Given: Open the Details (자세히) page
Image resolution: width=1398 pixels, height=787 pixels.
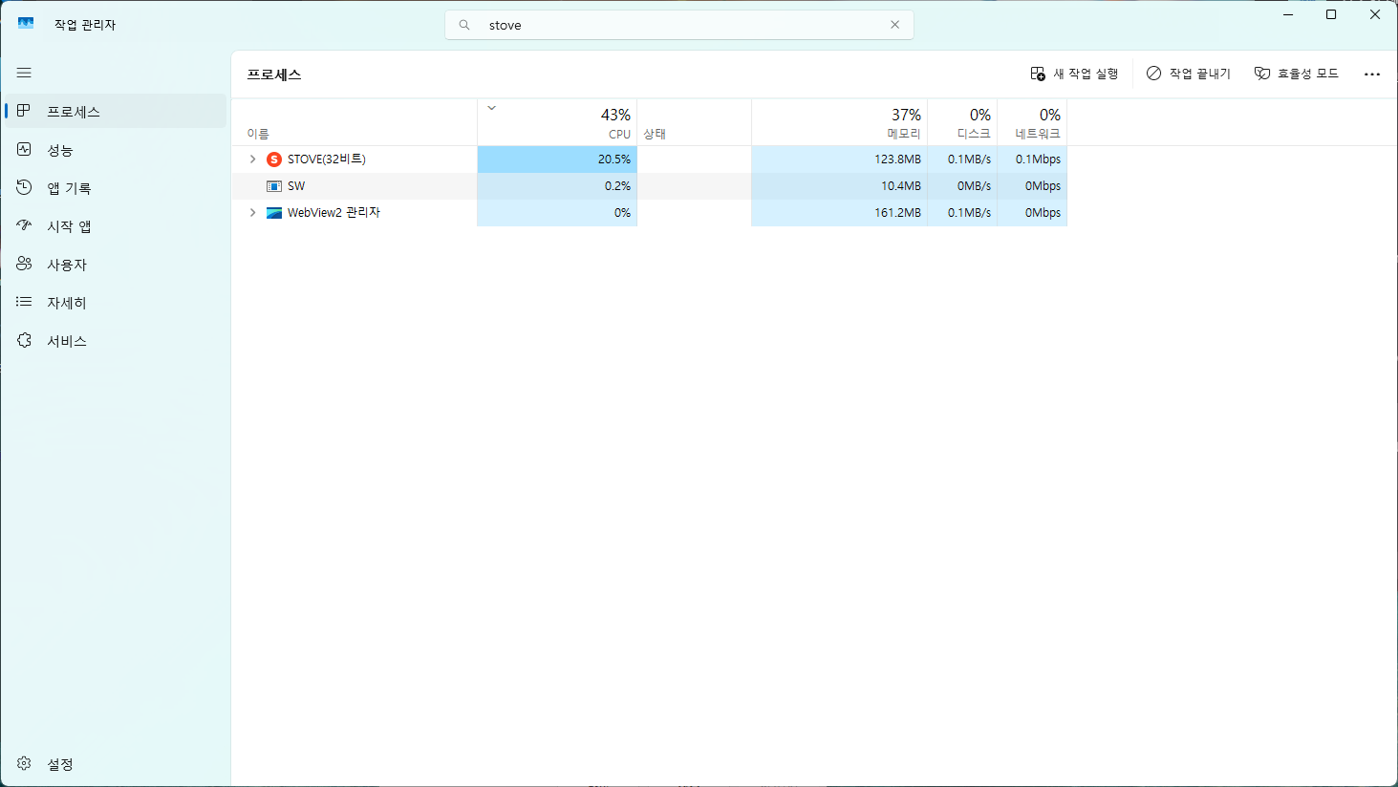Looking at the screenshot, I should tap(67, 303).
